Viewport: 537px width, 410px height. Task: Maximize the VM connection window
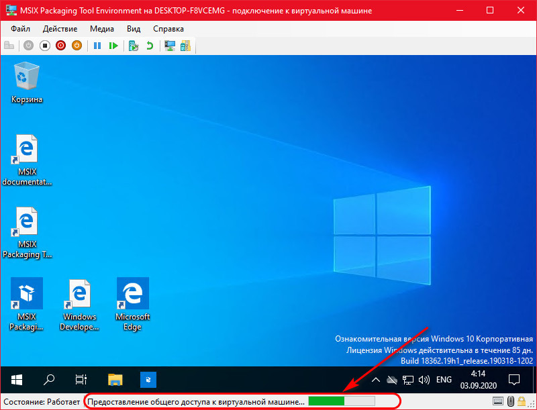click(x=490, y=10)
